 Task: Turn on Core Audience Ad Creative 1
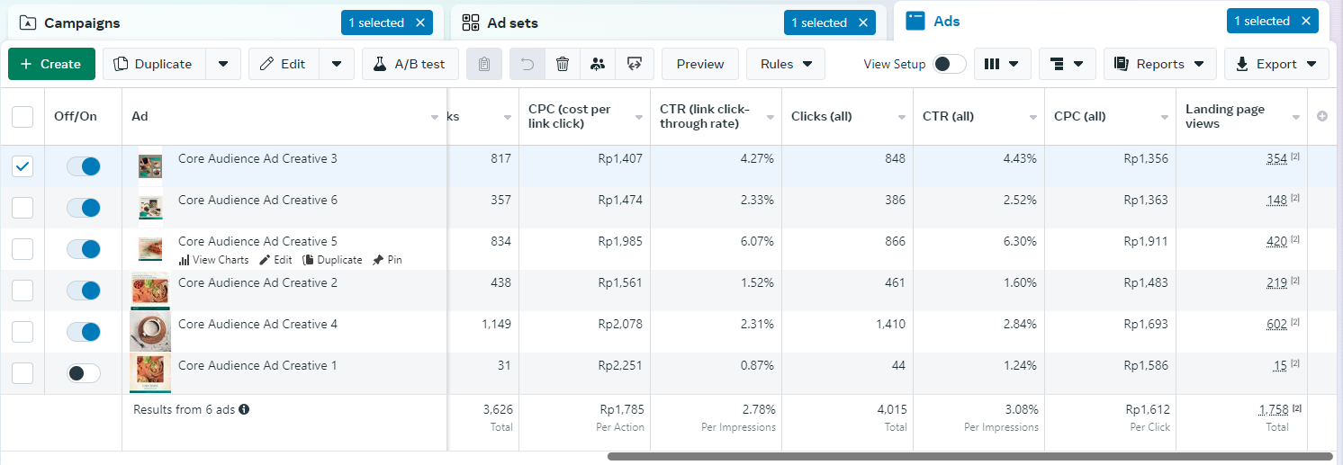84,373
